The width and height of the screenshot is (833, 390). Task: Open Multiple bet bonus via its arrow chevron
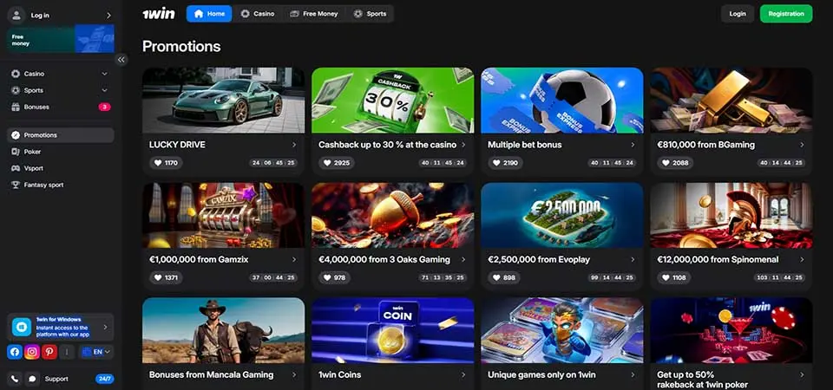[x=633, y=145]
